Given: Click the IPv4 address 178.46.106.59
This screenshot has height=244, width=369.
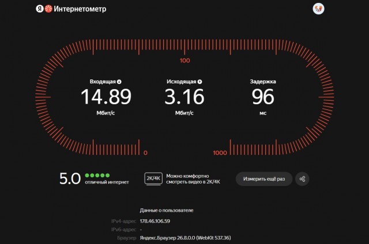Looking at the screenshot, I should pos(155,221).
